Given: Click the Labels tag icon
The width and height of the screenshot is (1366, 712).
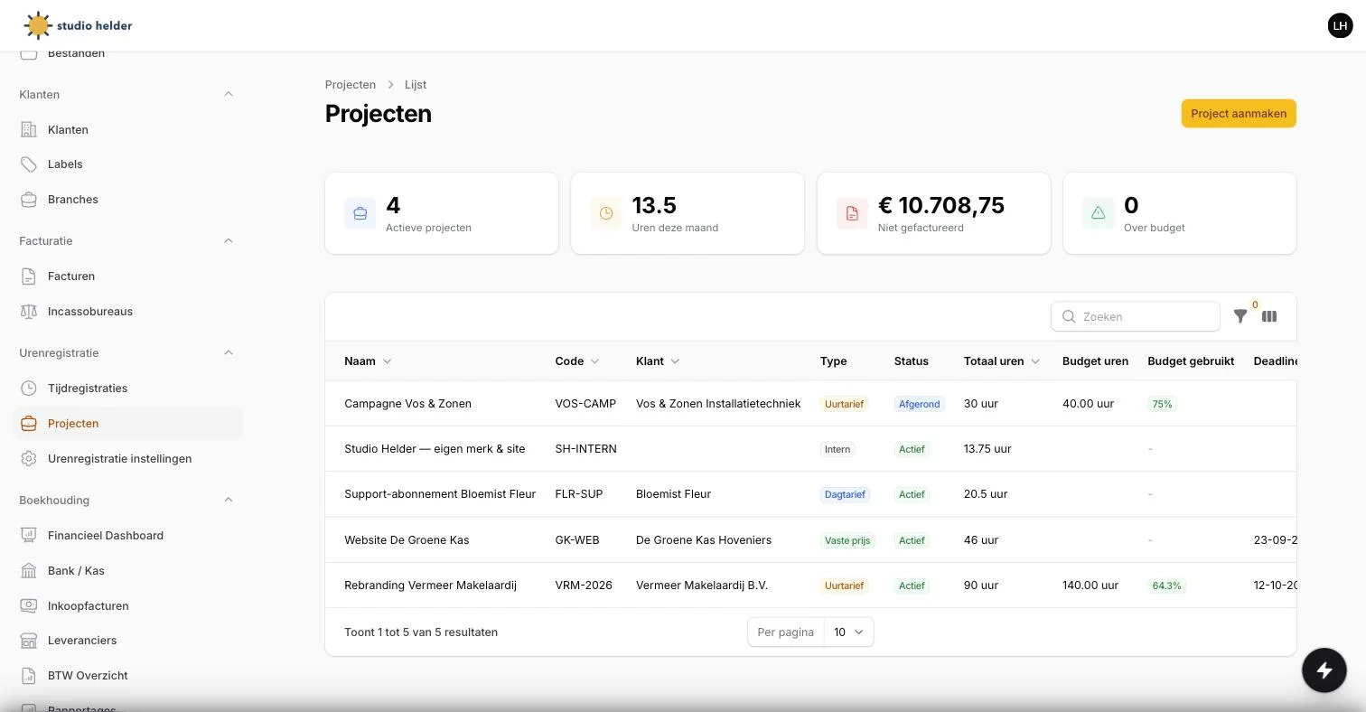Looking at the screenshot, I should [x=29, y=164].
